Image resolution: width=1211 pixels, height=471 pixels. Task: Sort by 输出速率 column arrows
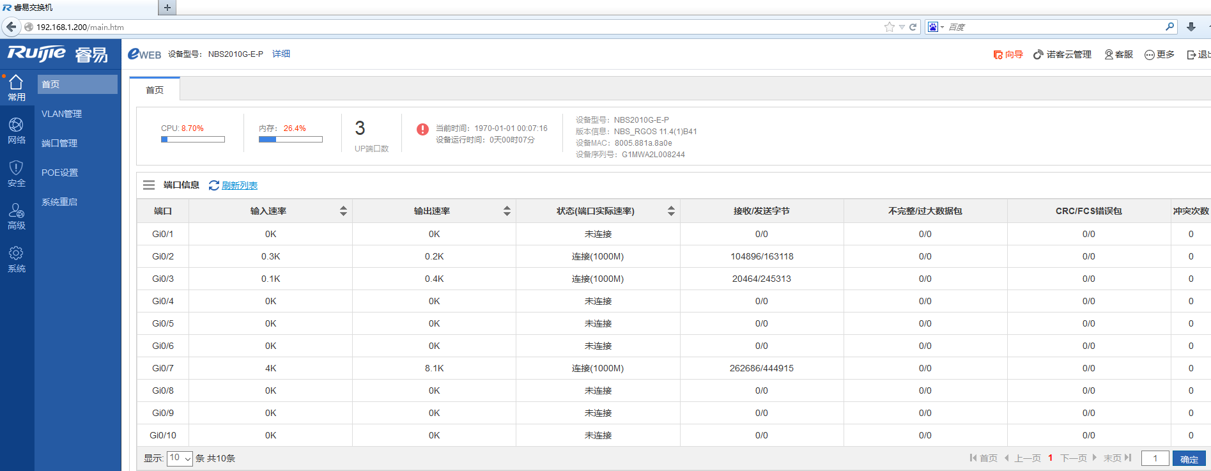pos(507,211)
